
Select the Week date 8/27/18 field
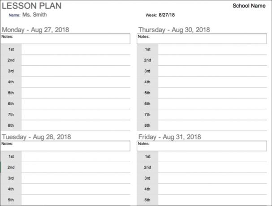click(167, 15)
